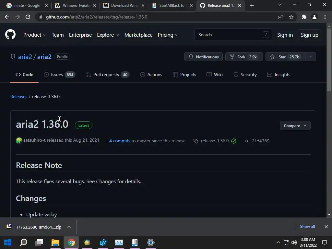Reload the current page
This screenshot has height=249, width=332.
click(28, 17)
